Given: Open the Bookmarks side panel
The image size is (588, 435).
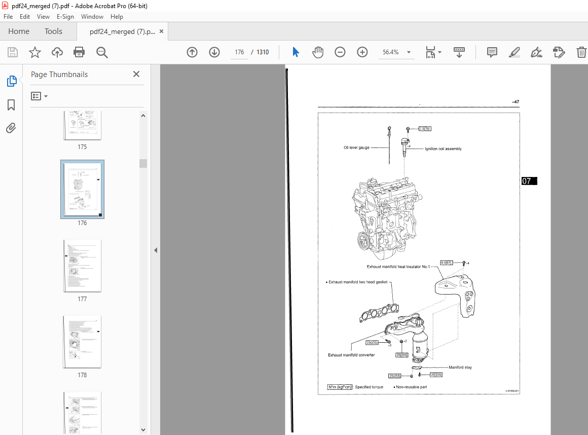Looking at the screenshot, I should 11,105.
